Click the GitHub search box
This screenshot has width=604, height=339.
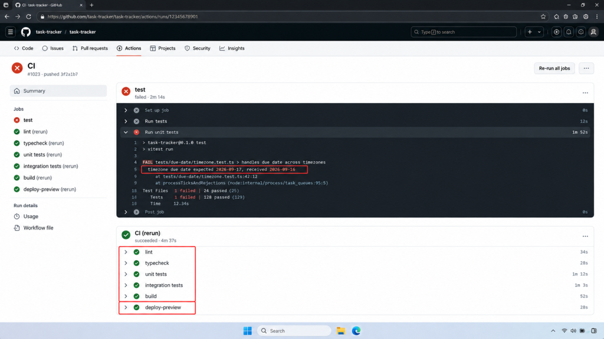click(x=464, y=32)
